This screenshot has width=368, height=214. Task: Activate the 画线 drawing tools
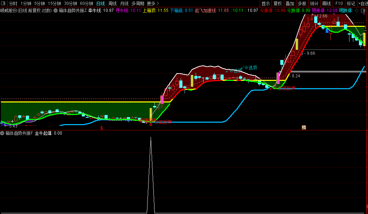click(326, 3)
